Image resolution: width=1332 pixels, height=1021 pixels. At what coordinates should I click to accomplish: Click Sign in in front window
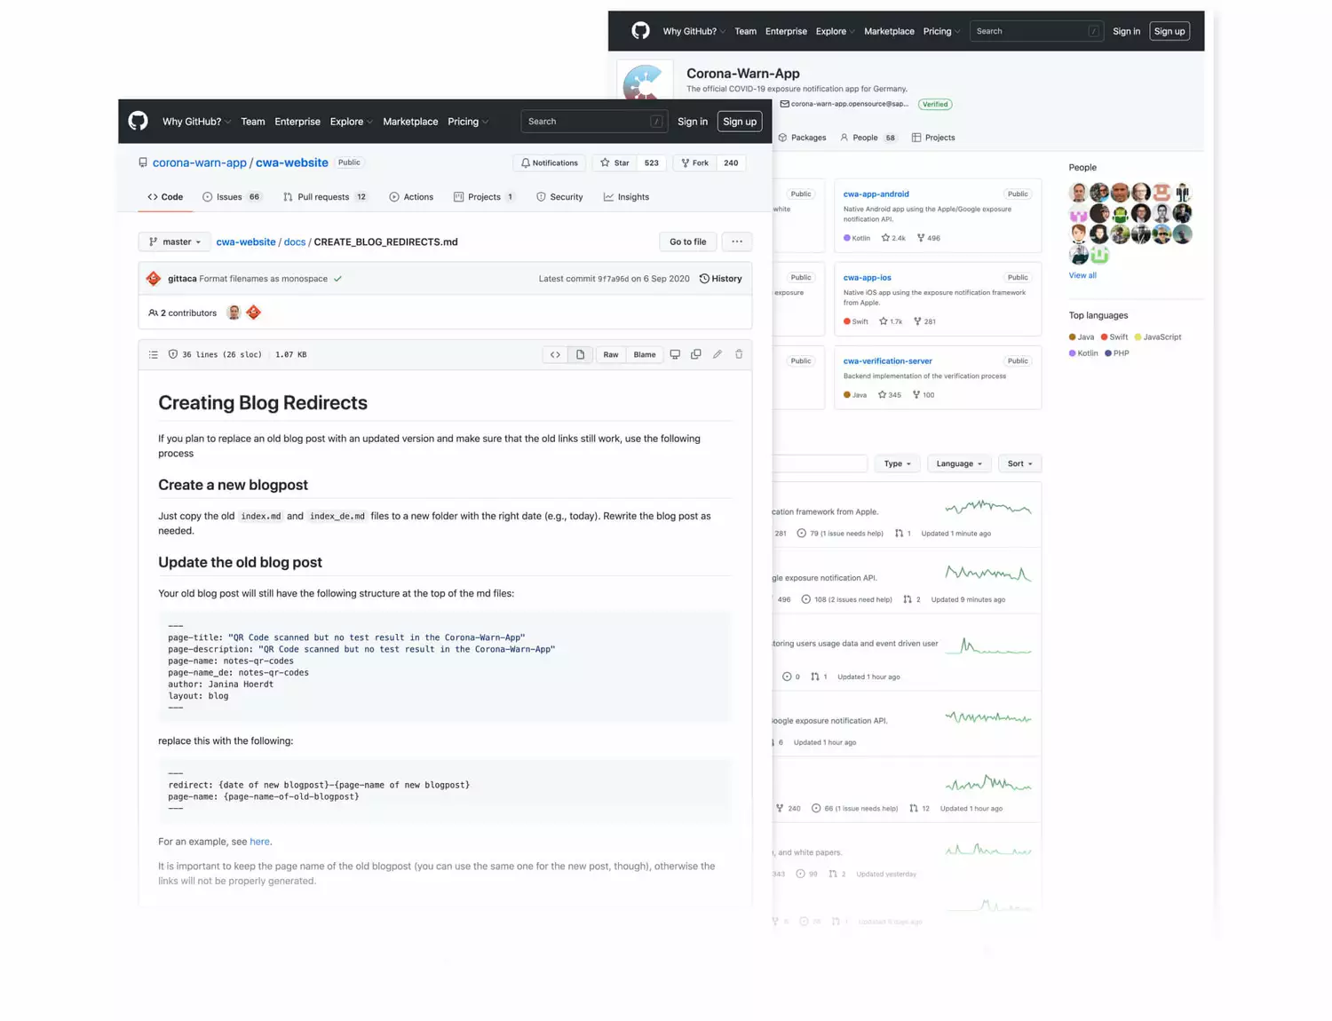(693, 122)
